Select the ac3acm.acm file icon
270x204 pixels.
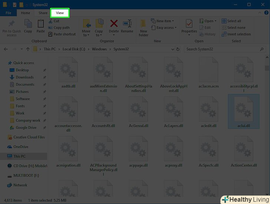tap(208, 70)
